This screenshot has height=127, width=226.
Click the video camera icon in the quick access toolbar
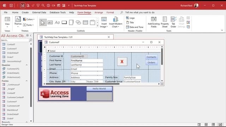tap(53, 6)
